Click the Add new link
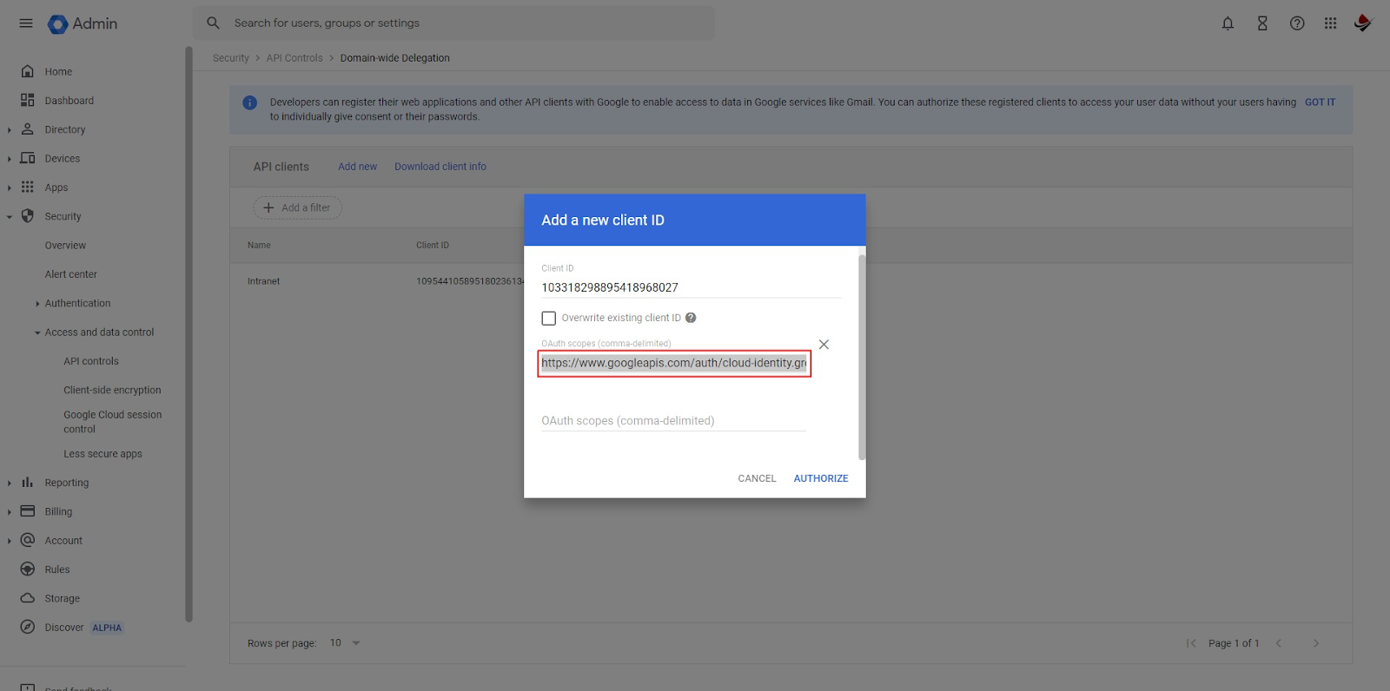Screen dimensions: 1390x691 [x=357, y=167]
